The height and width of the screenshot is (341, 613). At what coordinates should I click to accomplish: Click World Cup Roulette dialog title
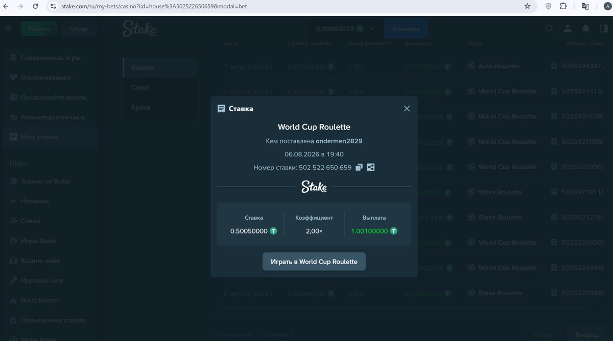click(x=314, y=127)
